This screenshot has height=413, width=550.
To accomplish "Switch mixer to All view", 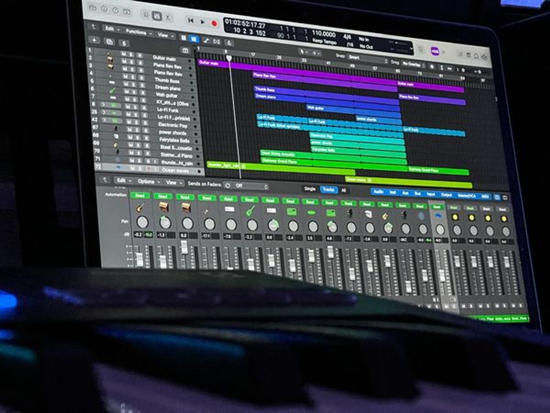I will (343, 190).
